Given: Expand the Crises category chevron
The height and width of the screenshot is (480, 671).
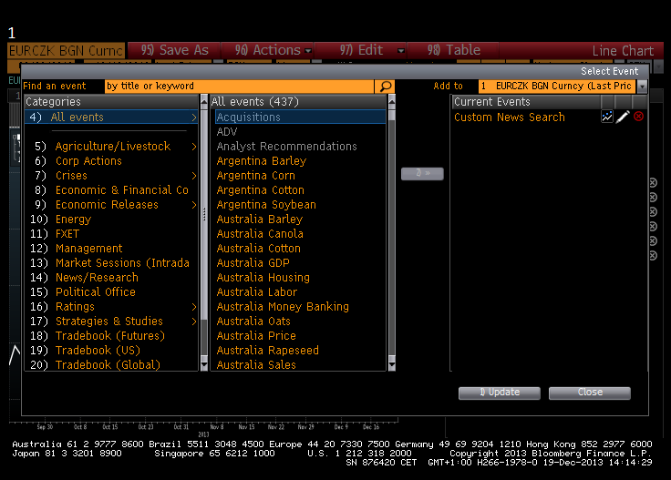Looking at the screenshot, I should tap(194, 176).
